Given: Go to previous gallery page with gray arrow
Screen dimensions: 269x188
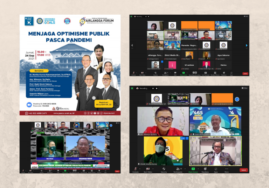Looking at the screenshot, I should coord(132,45).
